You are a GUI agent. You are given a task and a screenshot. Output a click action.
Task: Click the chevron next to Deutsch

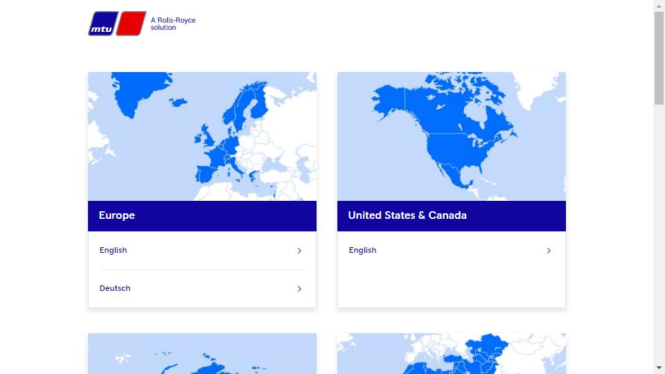pos(299,289)
